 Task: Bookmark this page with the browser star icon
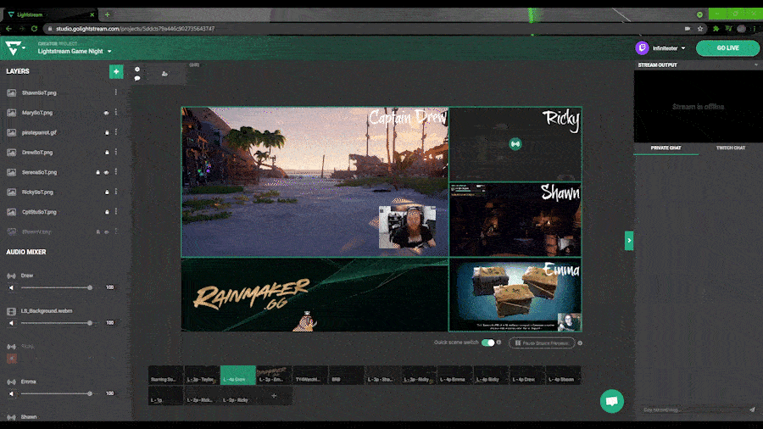[x=700, y=29]
